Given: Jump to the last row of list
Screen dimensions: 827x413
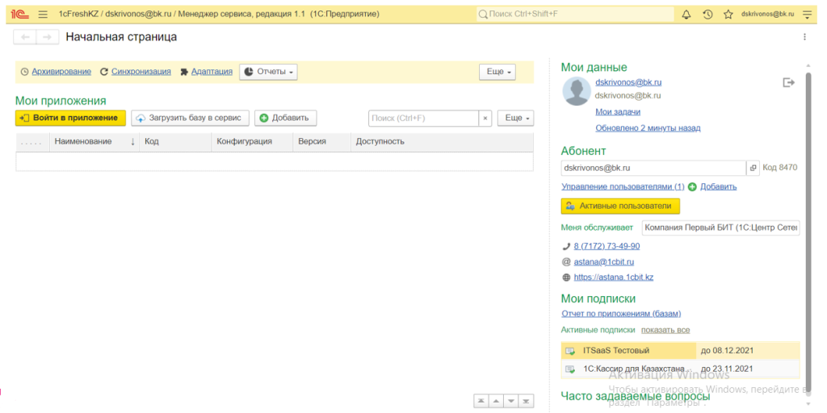Looking at the screenshot, I should tap(527, 400).
